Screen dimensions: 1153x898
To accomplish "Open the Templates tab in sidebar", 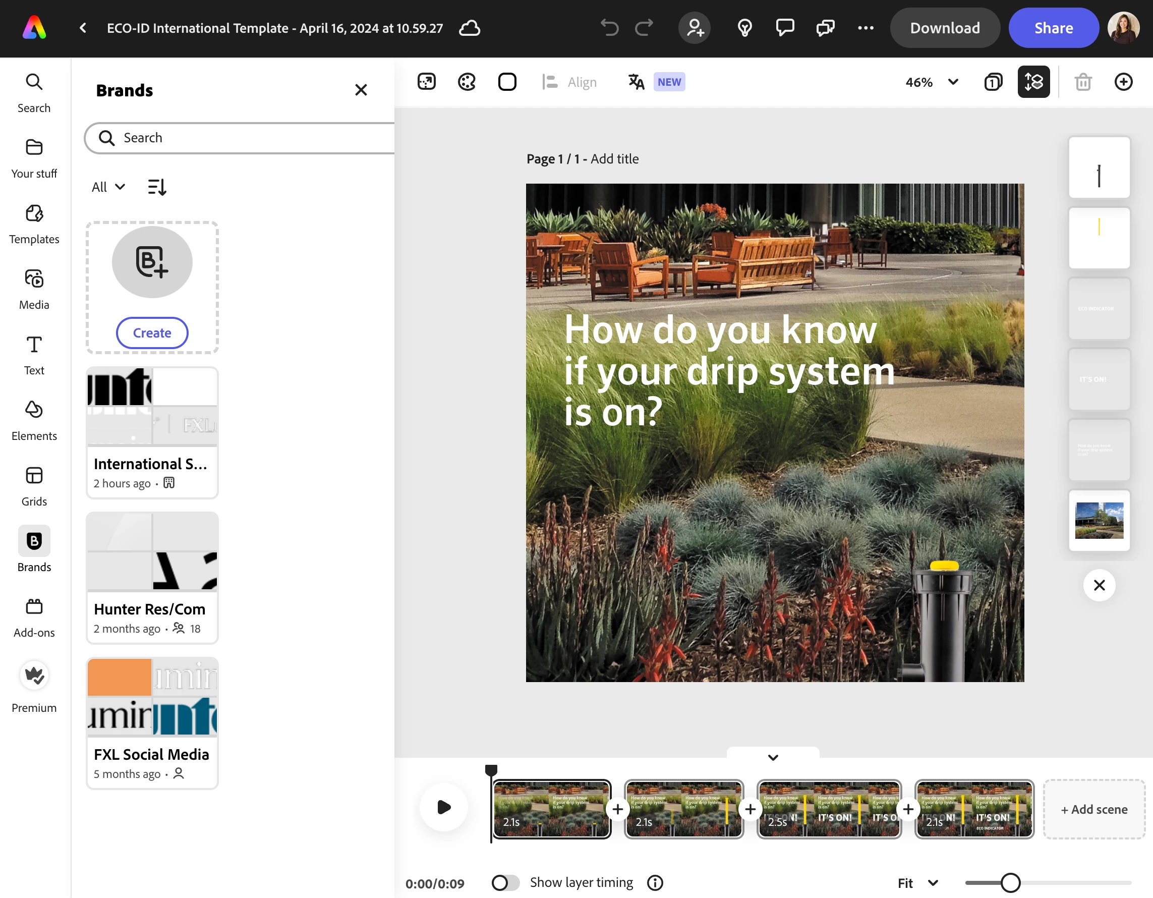I will pos(34,223).
